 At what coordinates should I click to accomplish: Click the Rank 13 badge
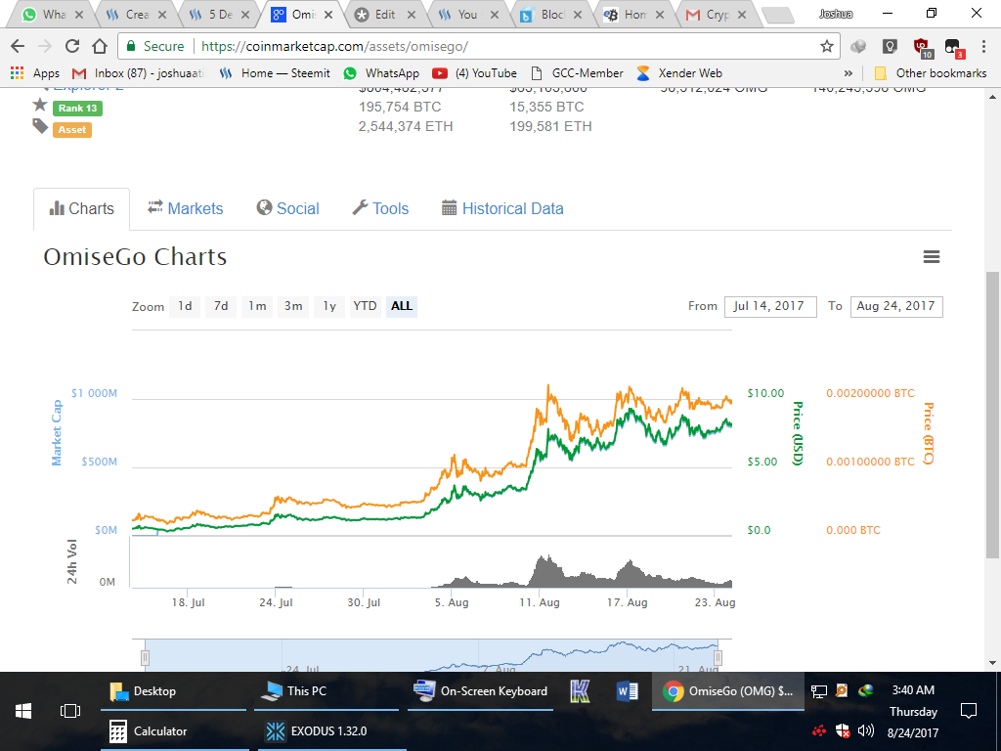tap(77, 108)
